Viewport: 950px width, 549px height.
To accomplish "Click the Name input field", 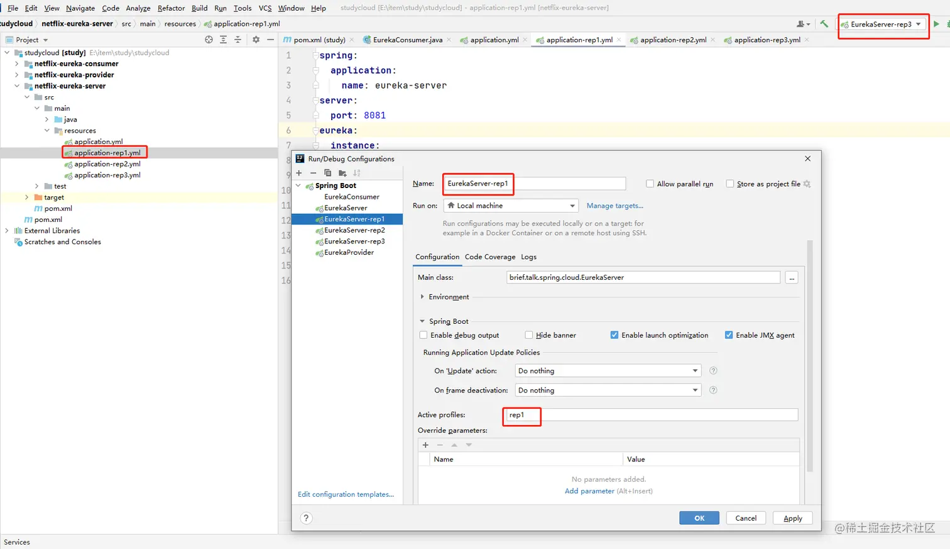I will coord(535,184).
